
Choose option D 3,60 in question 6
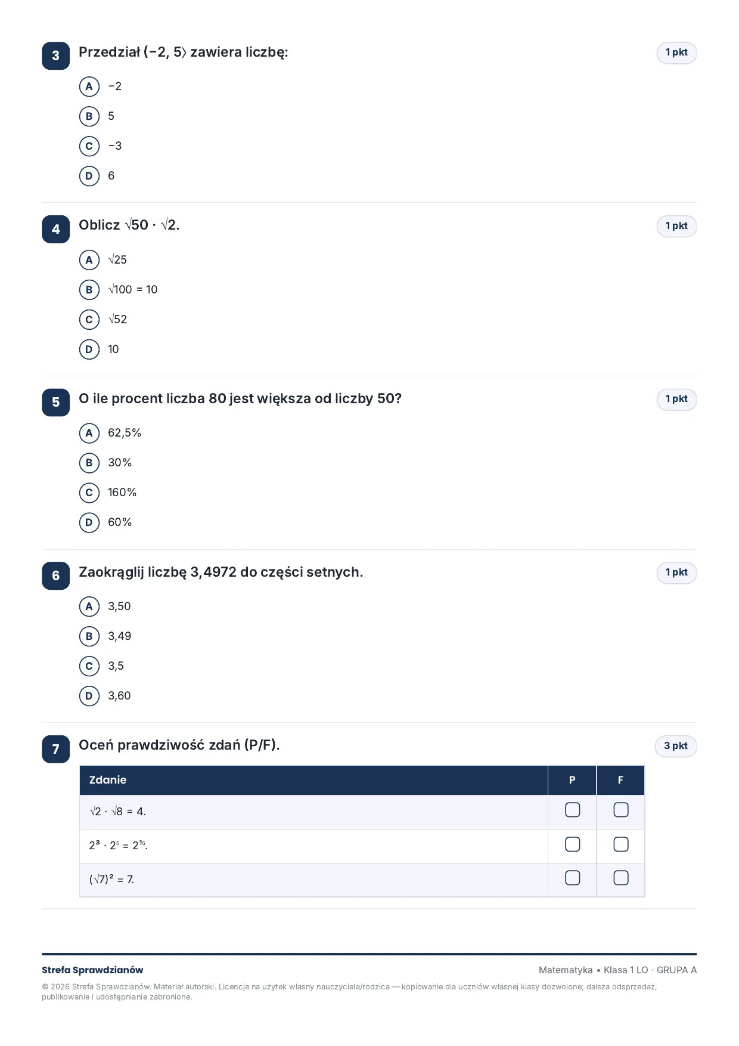coord(89,696)
